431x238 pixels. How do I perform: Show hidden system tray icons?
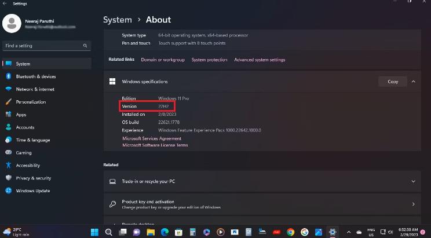point(349,232)
